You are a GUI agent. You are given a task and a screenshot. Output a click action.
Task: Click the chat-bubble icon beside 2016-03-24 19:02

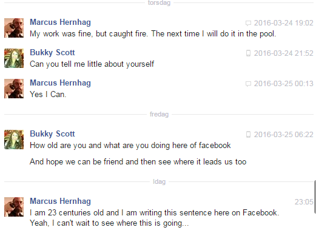tap(248, 23)
